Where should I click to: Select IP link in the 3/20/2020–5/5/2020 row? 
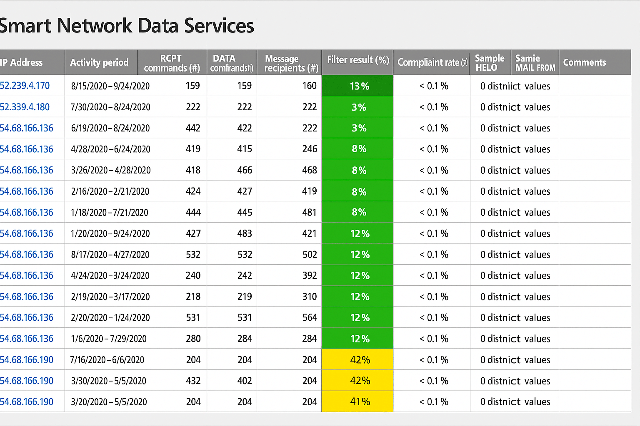coord(27,402)
